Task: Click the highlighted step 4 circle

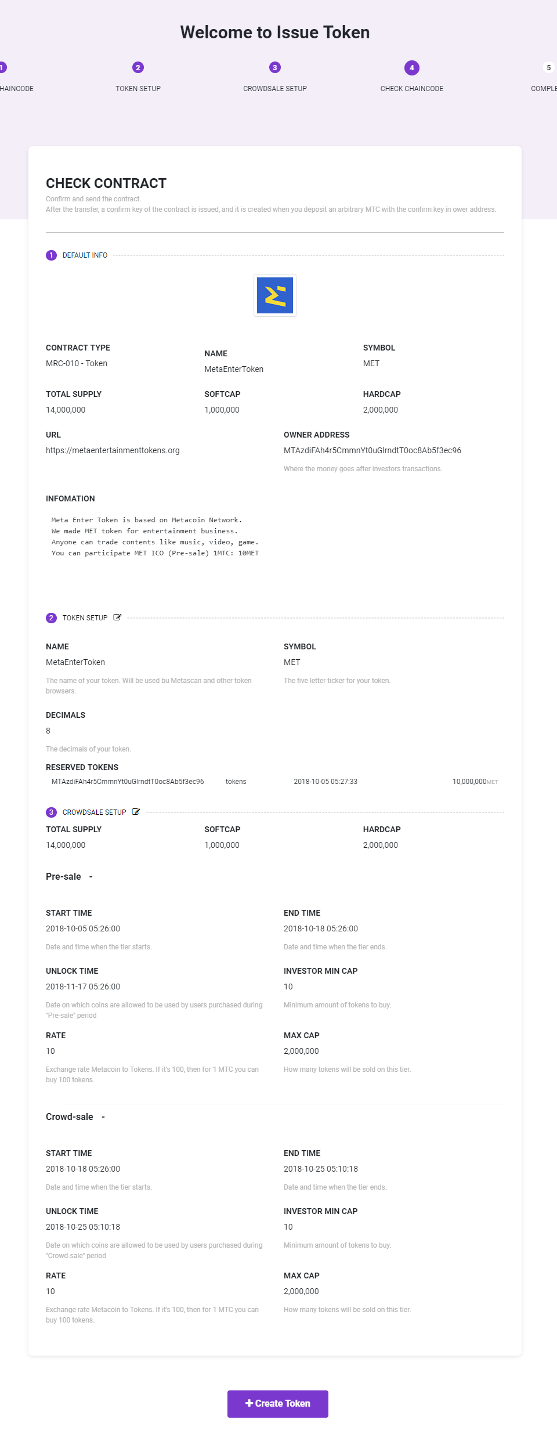Action: click(x=412, y=67)
